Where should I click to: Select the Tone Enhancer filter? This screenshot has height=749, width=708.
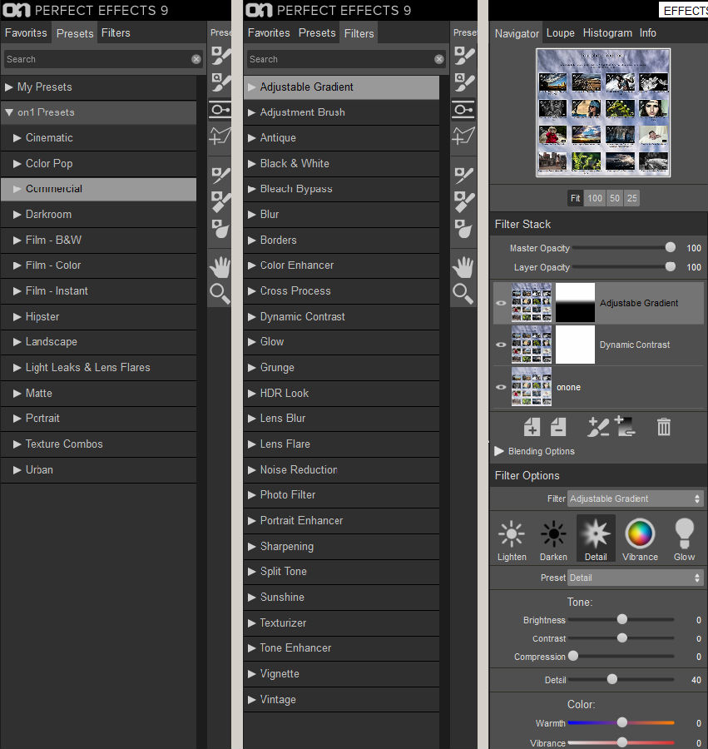(341, 648)
